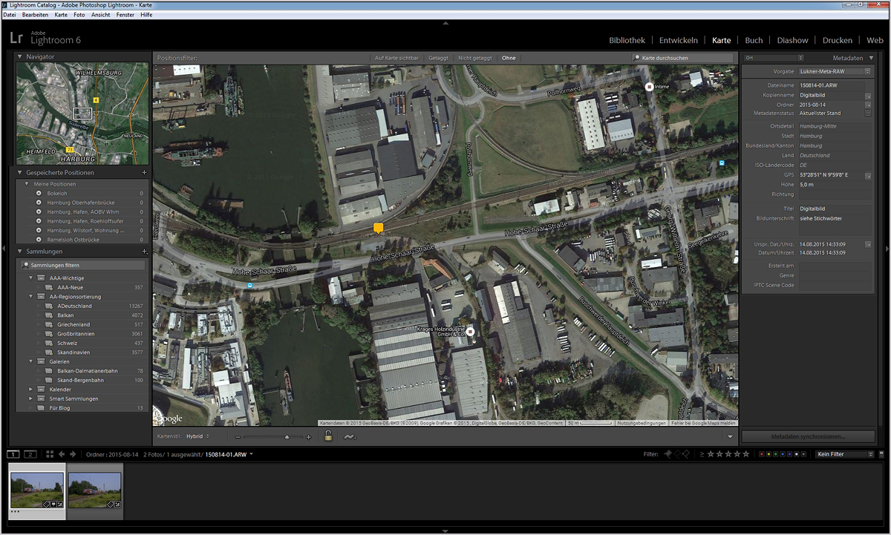Show toolbar options via arrow right of map toolbar
The width and height of the screenshot is (891, 535).
coord(730,437)
